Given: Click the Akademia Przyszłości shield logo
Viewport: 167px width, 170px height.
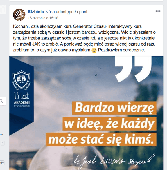Looking at the screenshot, I should coord(21,80).
